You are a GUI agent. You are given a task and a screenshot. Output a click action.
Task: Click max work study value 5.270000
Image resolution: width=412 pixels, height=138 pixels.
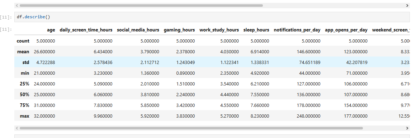tap(229, 116)
